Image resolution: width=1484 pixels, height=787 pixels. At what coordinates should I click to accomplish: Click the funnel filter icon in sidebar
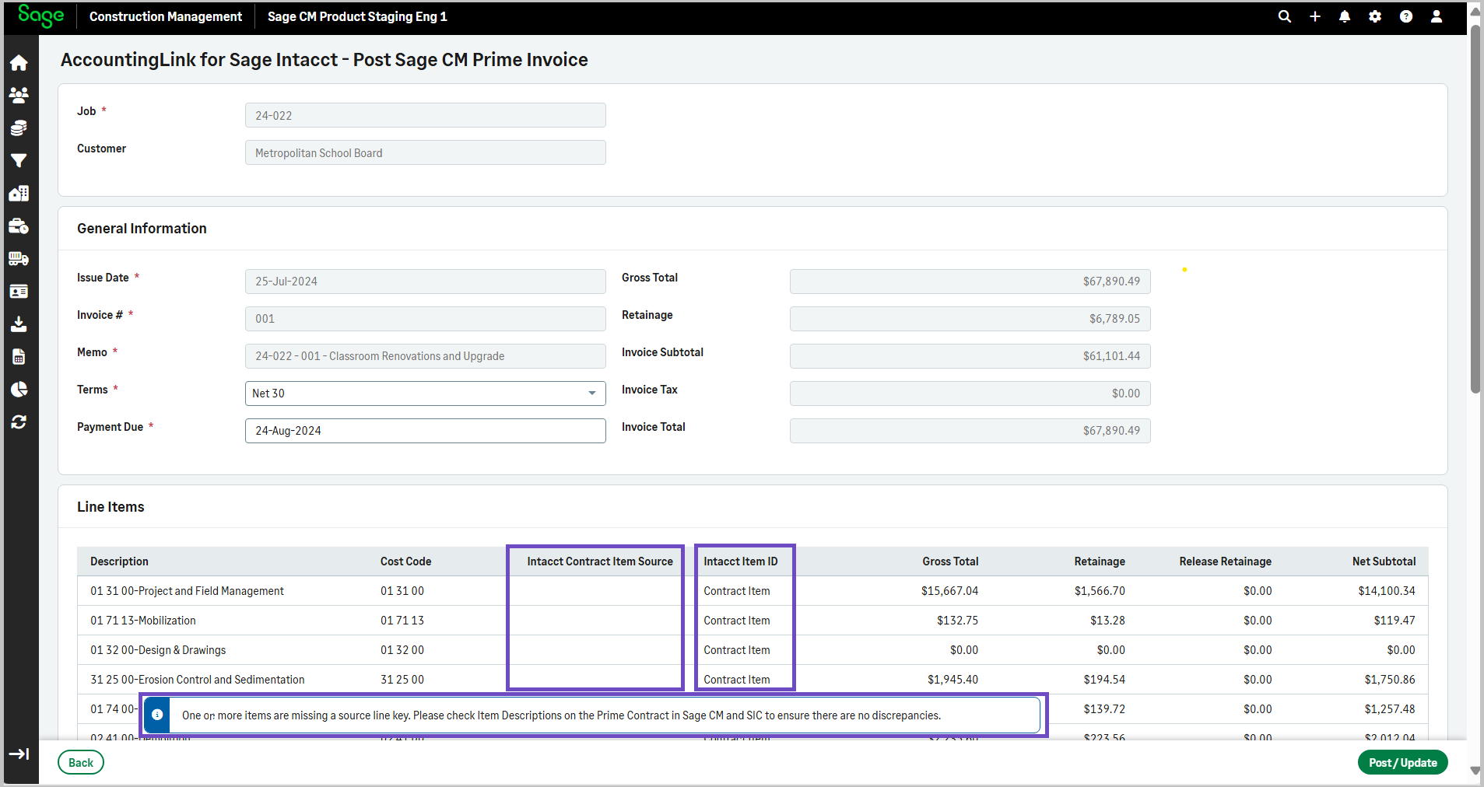[x=19, y=160]
